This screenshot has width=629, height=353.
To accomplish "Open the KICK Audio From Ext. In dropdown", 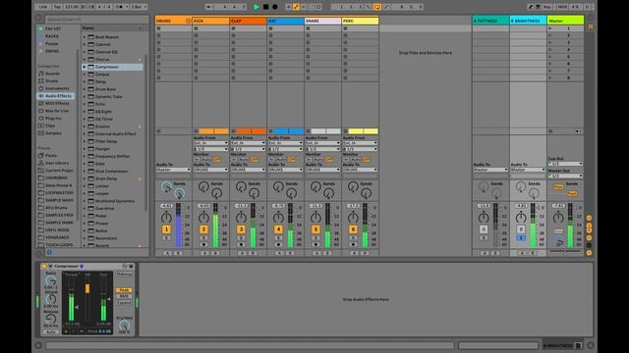I will coord(210,143).
